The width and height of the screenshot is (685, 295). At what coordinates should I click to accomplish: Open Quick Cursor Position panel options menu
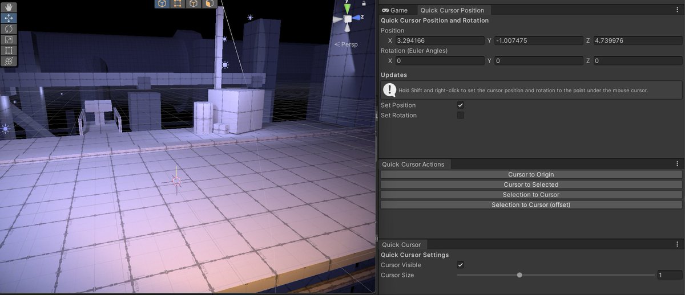[x=677, y=10]
